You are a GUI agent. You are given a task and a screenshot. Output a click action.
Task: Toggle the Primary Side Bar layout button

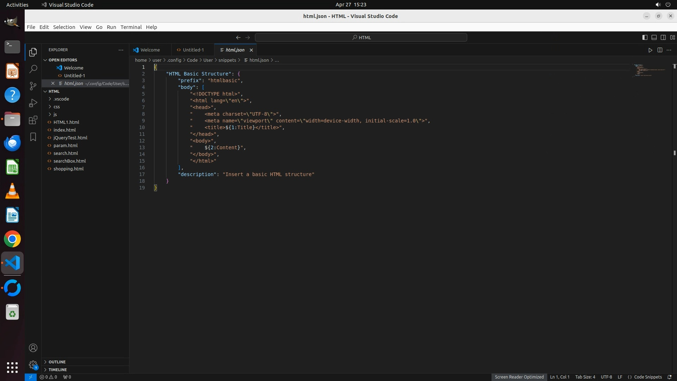645,37
